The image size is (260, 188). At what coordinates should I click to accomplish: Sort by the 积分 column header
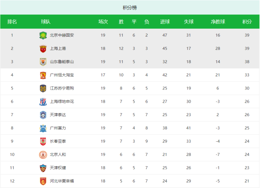pos(247,22)
